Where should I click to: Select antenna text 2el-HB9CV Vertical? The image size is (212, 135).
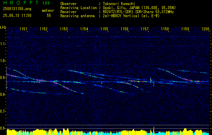[121, 16]
